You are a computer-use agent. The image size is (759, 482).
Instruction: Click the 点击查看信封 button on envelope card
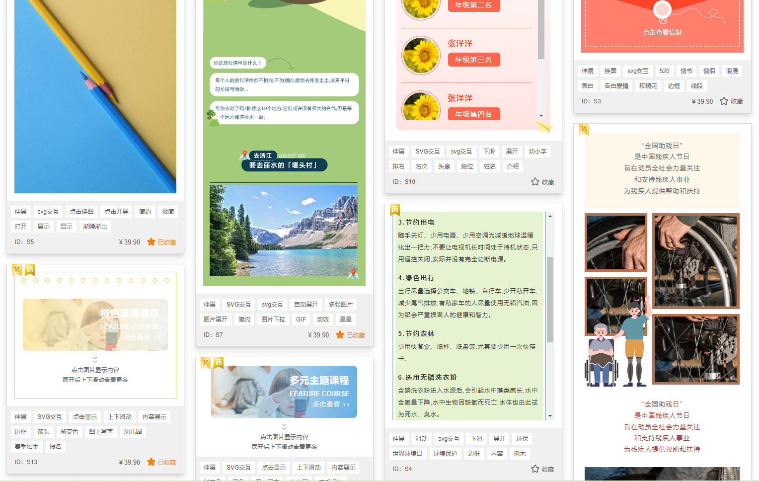click(662, 32)
